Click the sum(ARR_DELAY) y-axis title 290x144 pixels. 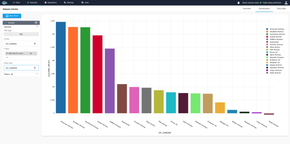49,68
